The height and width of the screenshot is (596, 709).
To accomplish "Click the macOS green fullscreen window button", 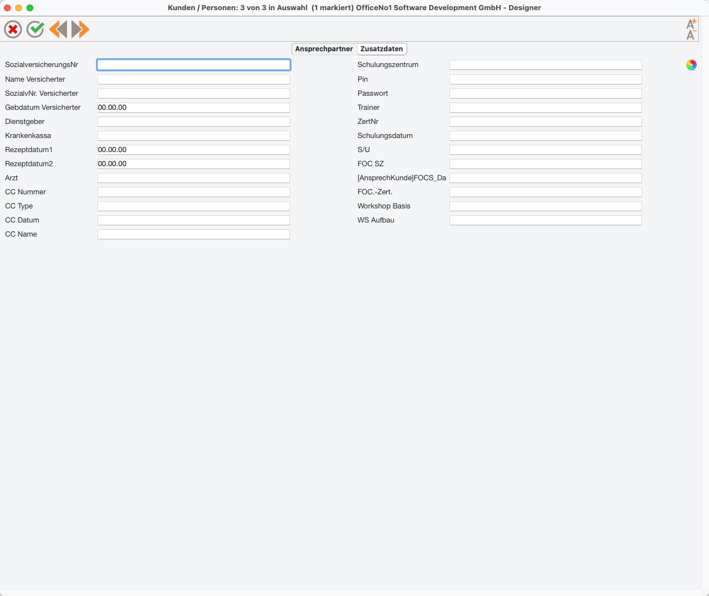I will [x=30, y=8].
